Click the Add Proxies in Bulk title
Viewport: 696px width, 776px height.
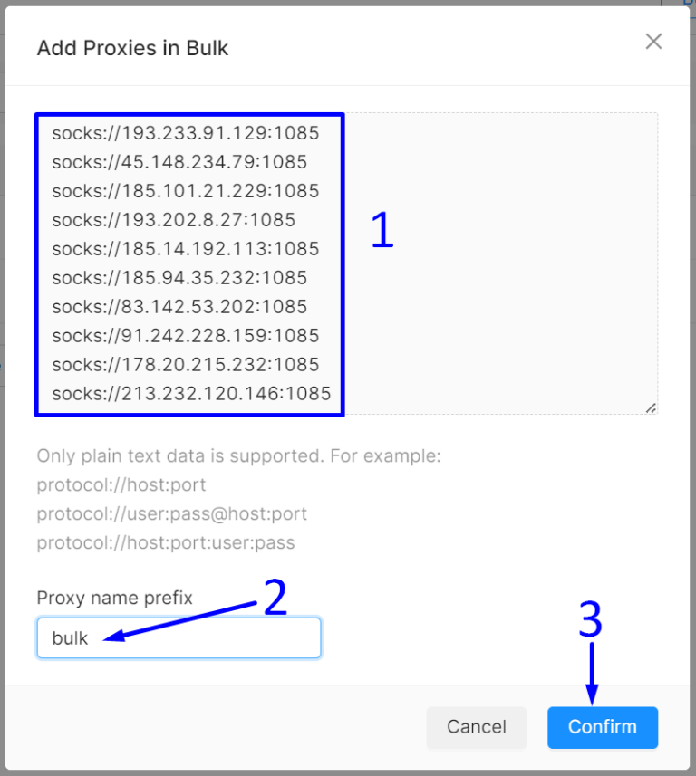(132, 48)
